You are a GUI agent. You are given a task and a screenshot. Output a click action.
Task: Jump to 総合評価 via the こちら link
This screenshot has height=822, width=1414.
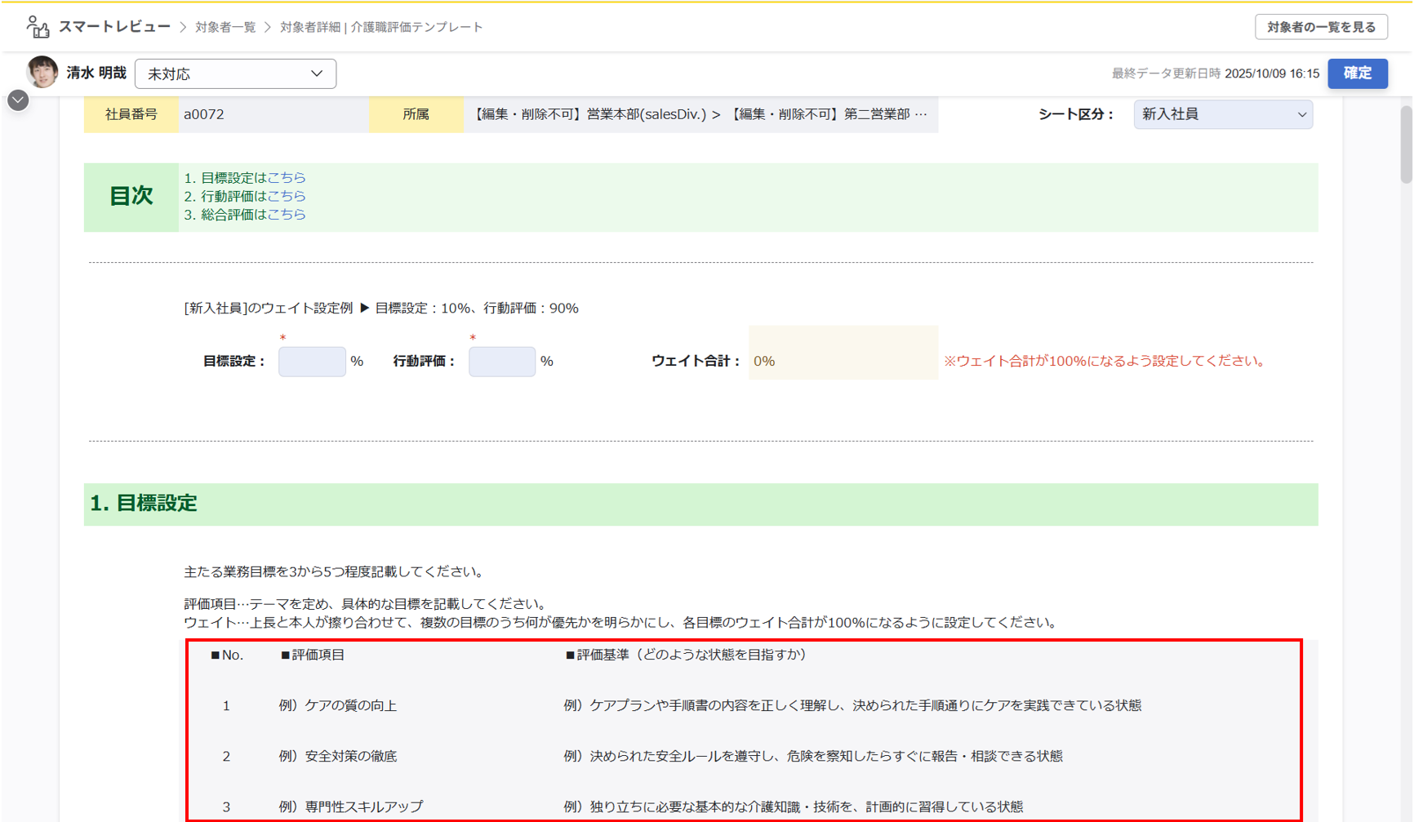tap(287, 215)
